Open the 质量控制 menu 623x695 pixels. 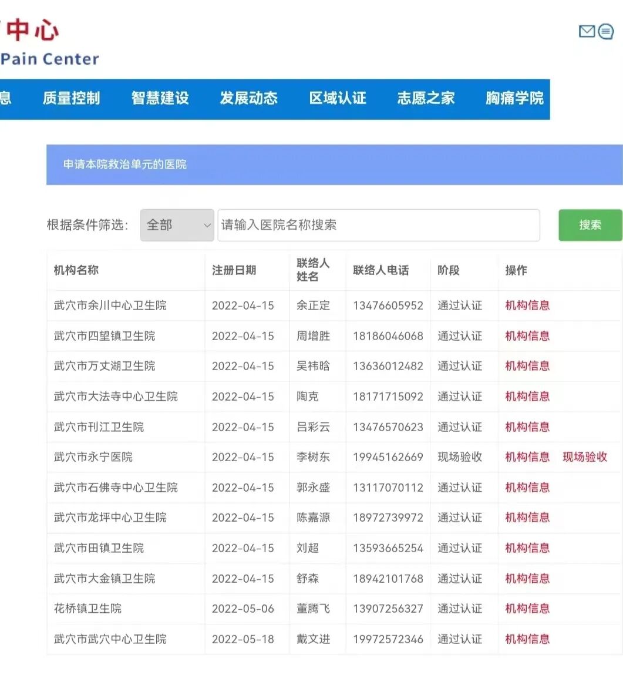click(72, 99)
